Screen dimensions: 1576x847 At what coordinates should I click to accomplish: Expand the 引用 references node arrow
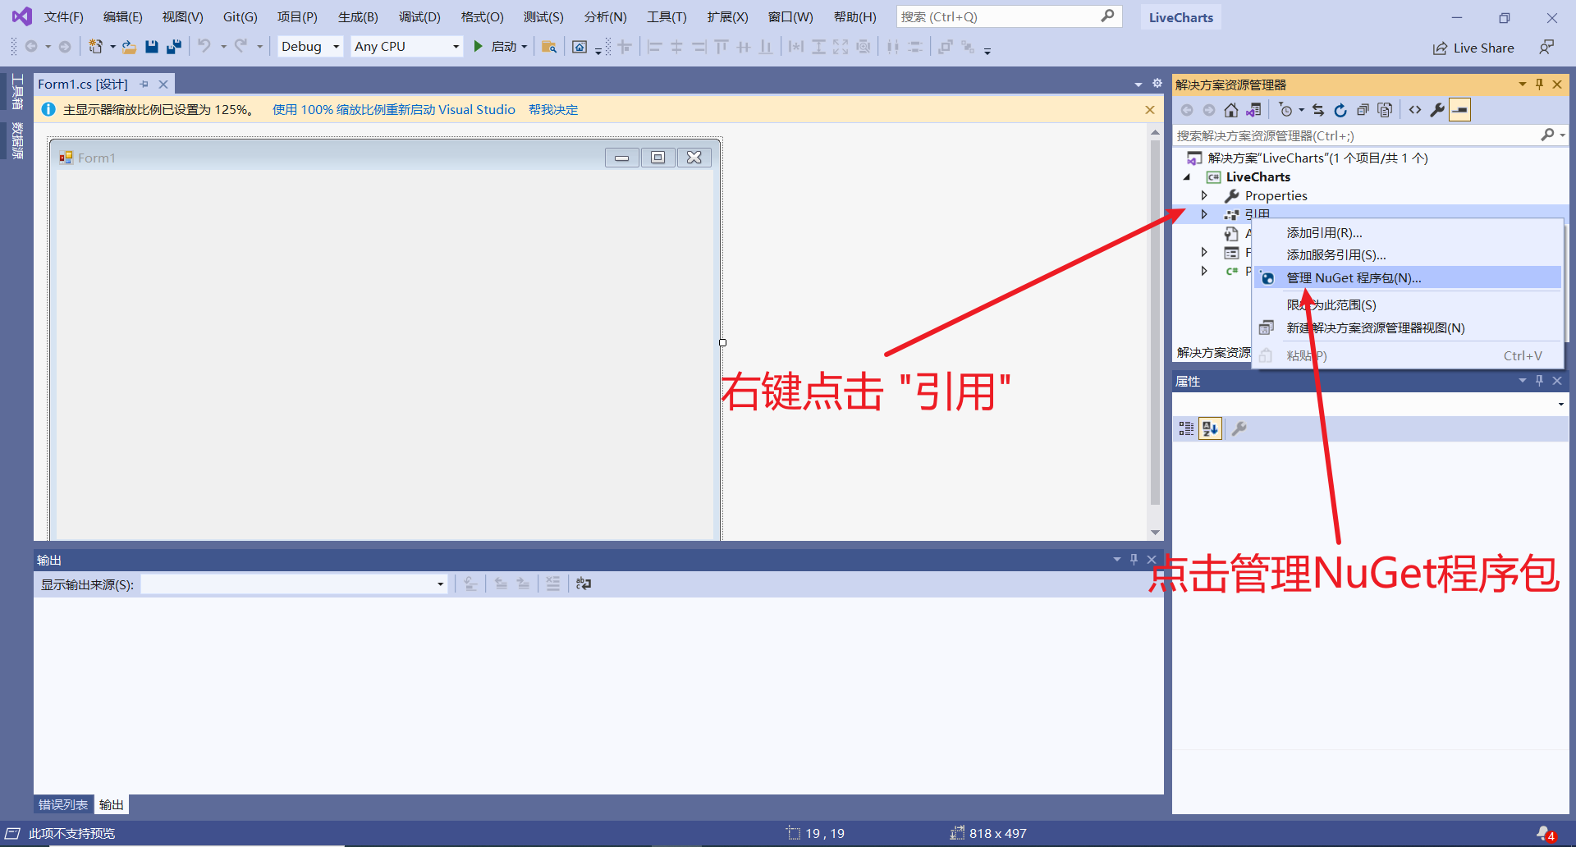[1204, 214]
